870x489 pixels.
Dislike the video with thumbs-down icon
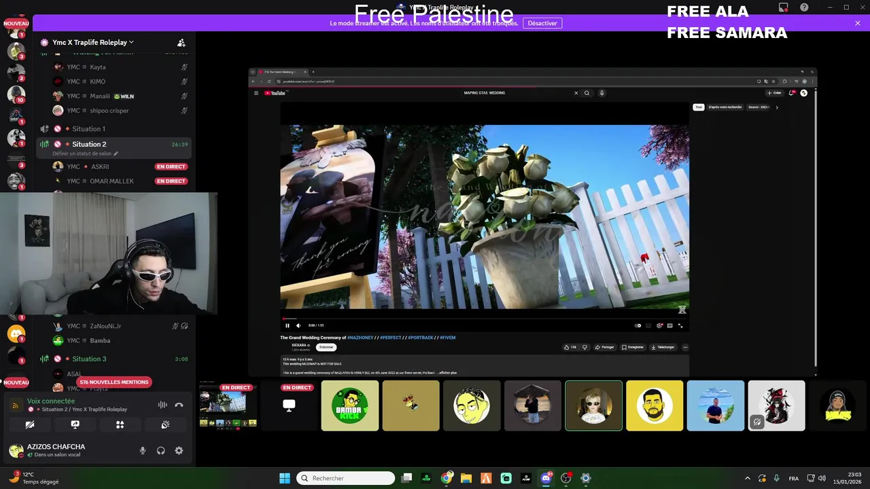coord(585,347)
